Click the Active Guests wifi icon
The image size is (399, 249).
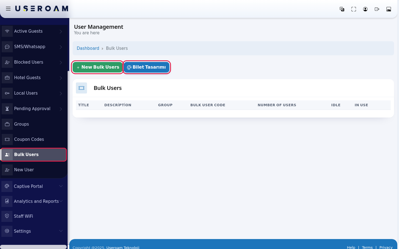(7, 31)
